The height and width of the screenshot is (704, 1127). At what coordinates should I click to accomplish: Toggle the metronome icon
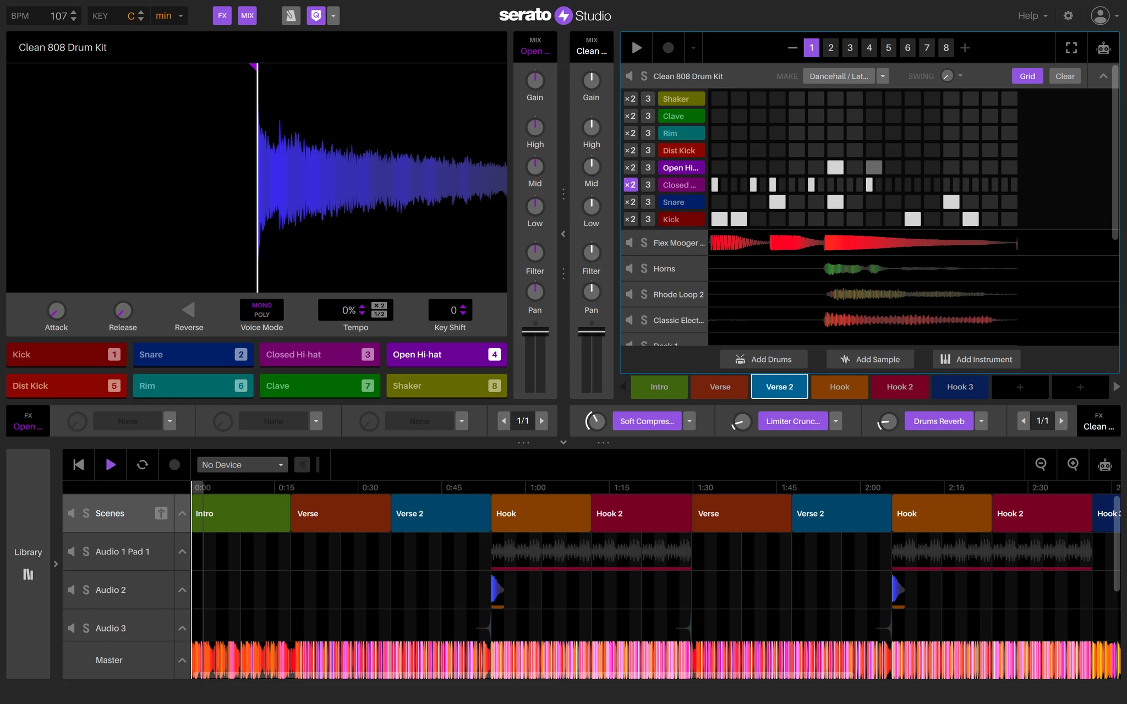point(291,15)
